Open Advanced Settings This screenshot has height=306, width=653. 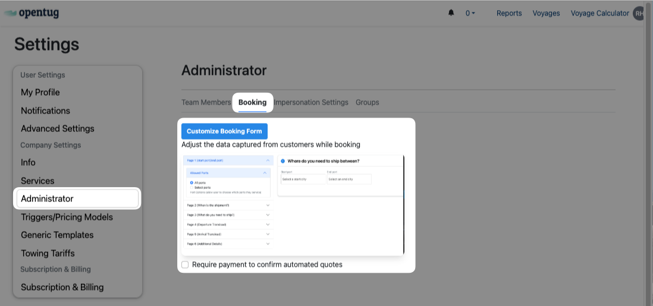(58, 129)
